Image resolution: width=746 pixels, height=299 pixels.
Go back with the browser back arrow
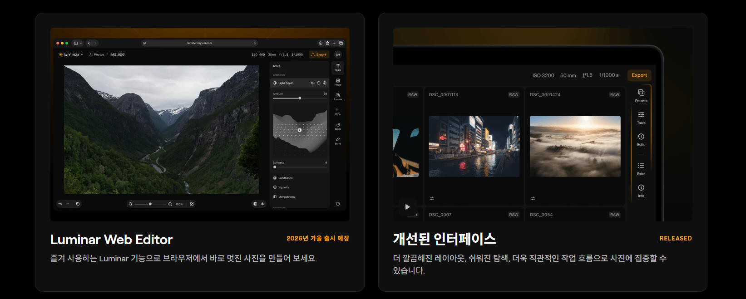coord(89,43)
